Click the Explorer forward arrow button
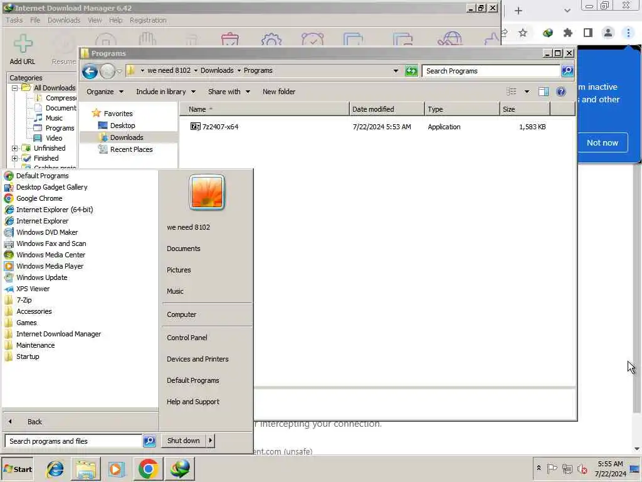This screenshot has height=482, width=642. 107,72
